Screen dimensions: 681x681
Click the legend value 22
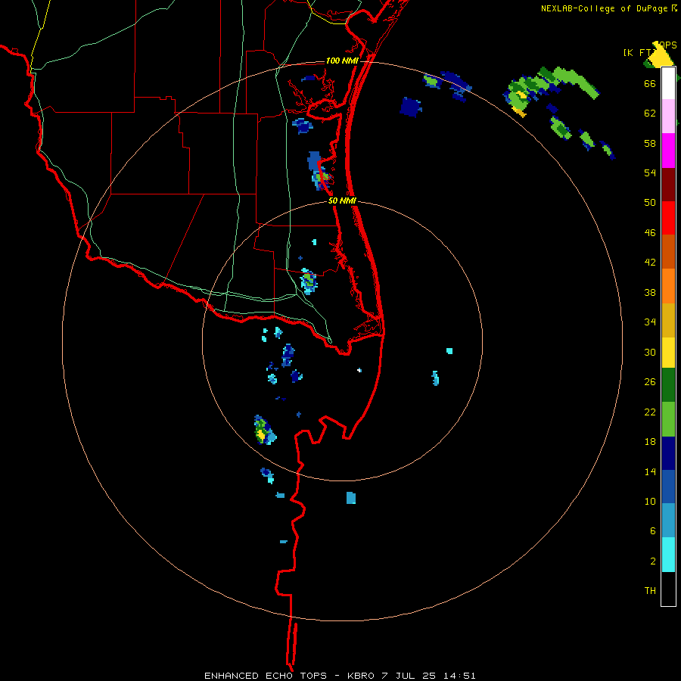(x=650, y=412)
